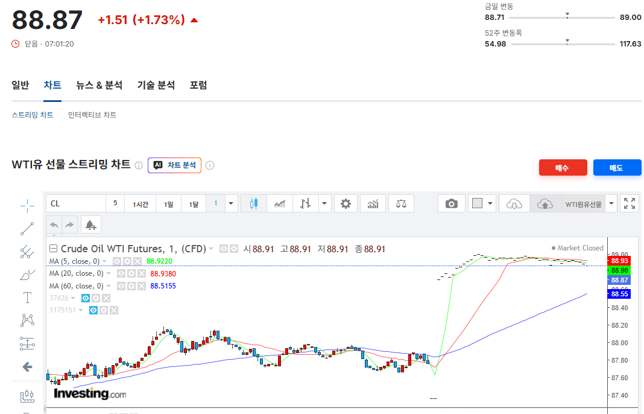This screenshot has width=644, height=414.
Task: Open MA (5, close, 0) dropdown arrow
Action: click(x=105, y=261)
